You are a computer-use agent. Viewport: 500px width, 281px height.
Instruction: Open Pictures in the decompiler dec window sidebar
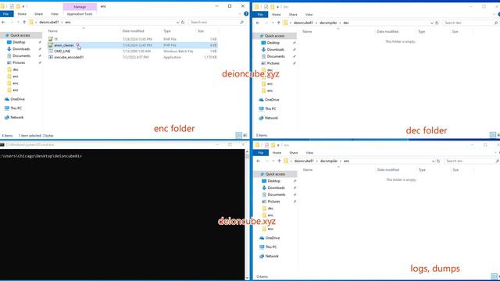tap(273, 63)
